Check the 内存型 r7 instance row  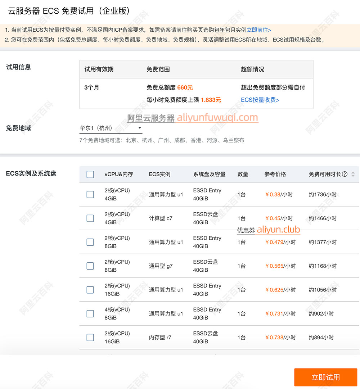click(90, 338)
